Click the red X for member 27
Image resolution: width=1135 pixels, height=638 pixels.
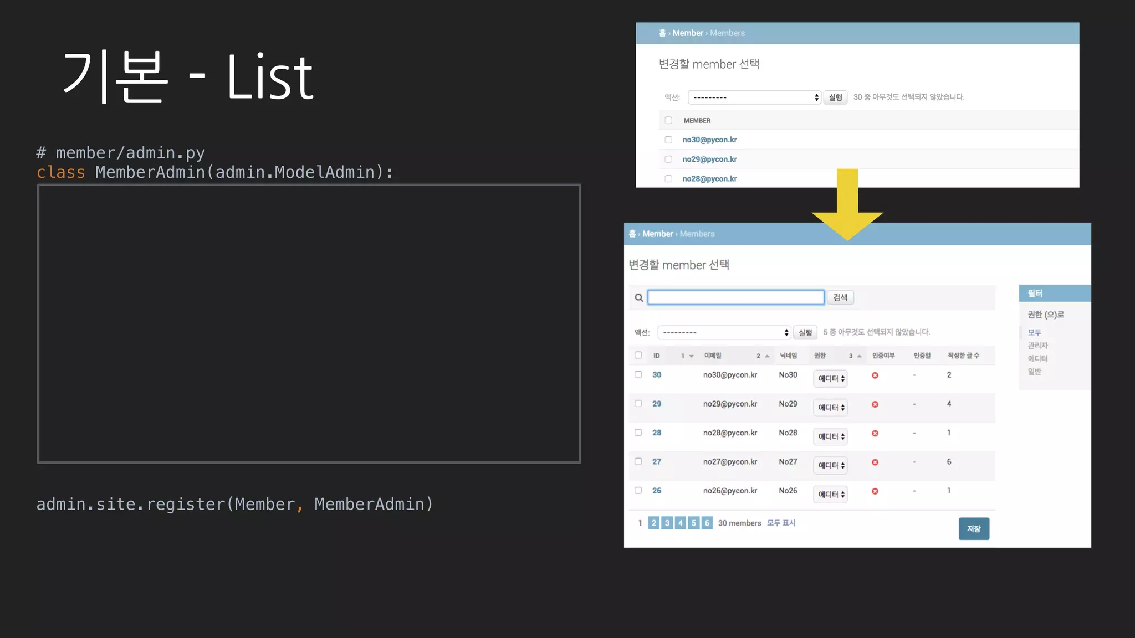point(875,462)
